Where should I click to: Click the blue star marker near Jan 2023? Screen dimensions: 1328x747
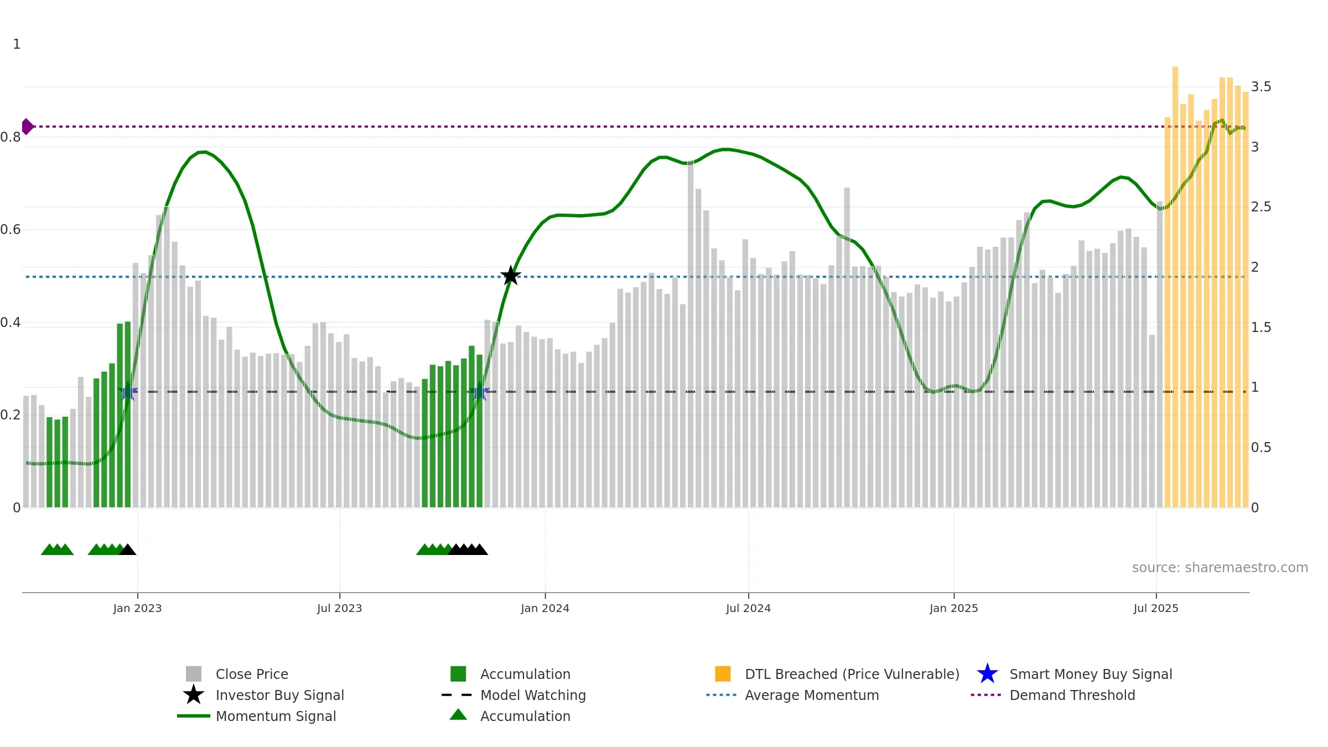(128, 391)
